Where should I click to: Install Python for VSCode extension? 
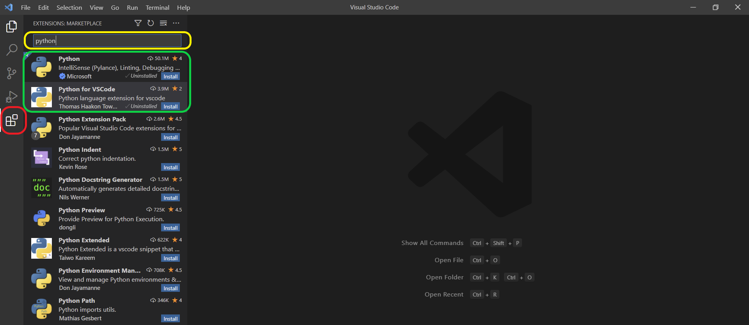[170, 107]
